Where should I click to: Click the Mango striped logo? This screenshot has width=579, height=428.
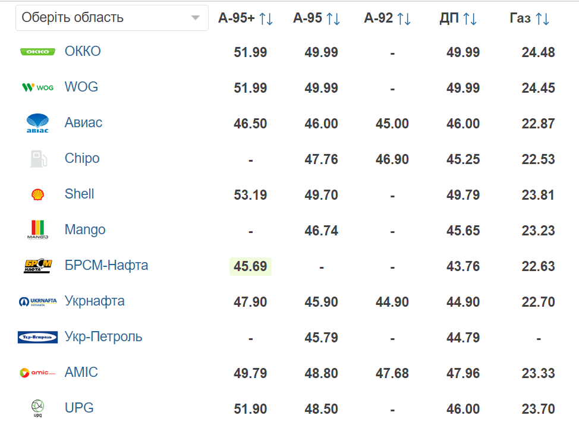(37, 229)
